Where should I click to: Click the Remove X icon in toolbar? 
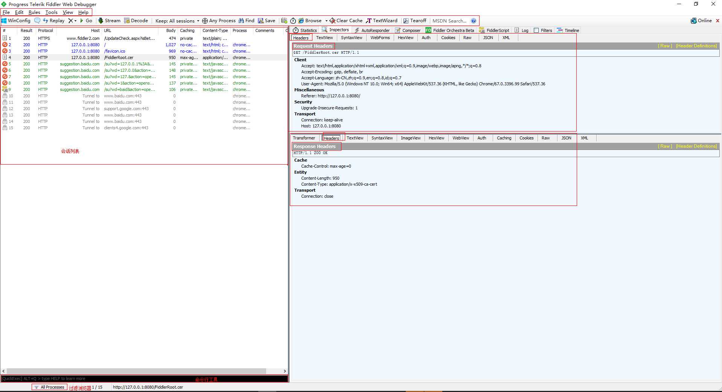(x=70, y=21)
